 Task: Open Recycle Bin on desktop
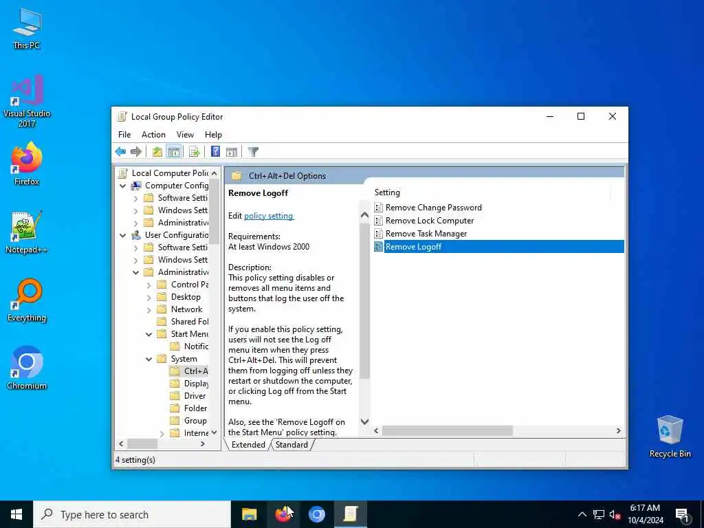coord(670,437)
